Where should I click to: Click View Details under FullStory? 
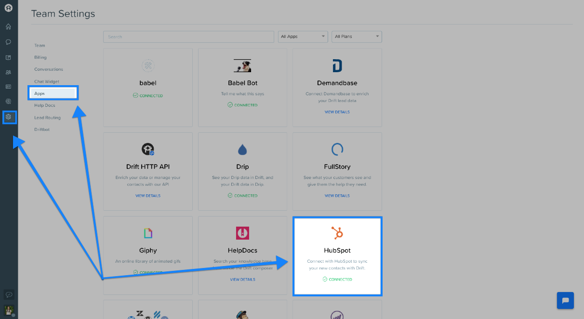(x=337, y=196)
